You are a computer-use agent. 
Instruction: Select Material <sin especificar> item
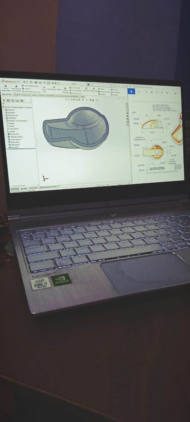point(17,121)
